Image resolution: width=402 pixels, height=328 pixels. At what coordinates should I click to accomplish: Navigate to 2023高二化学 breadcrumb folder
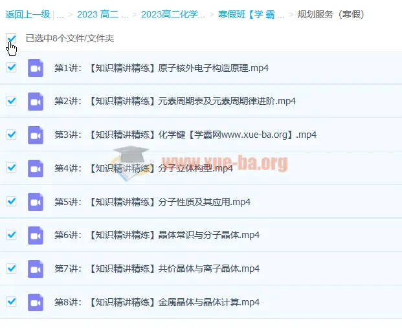(x=172, y=14)
